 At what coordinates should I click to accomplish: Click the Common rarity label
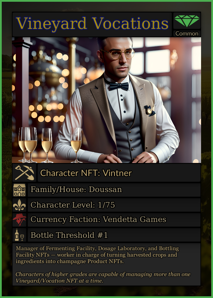pos(187,33)
